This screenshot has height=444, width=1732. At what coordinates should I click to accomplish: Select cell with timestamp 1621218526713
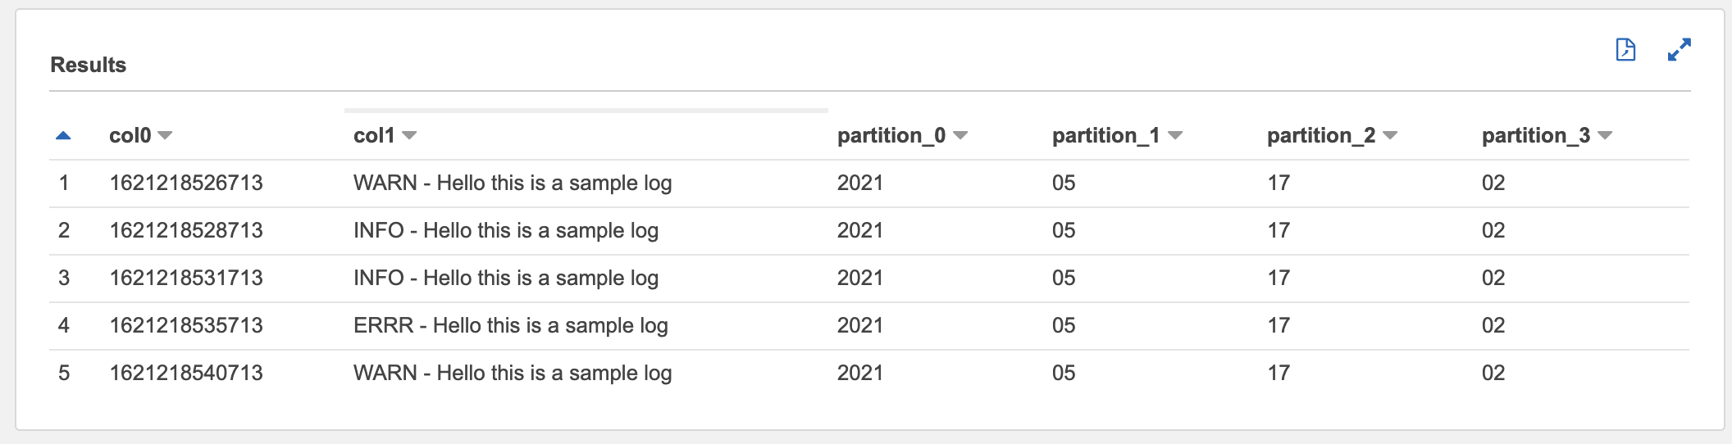(186, 183)
